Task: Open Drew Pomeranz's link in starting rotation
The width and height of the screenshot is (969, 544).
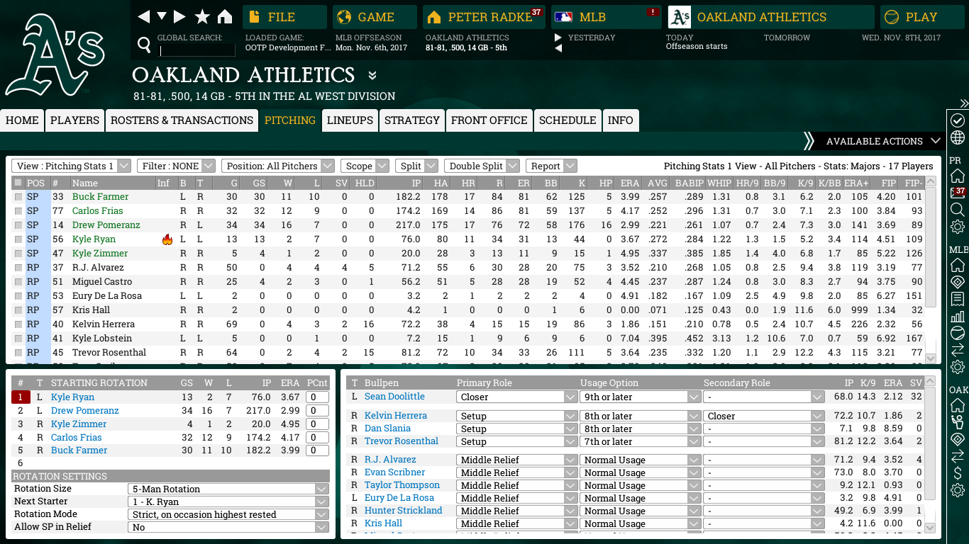Action: pyautogui.click(x=85, y=411)
